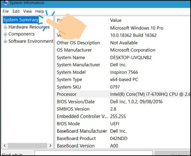
Task: Open the Edit menu
Action: 16,11
